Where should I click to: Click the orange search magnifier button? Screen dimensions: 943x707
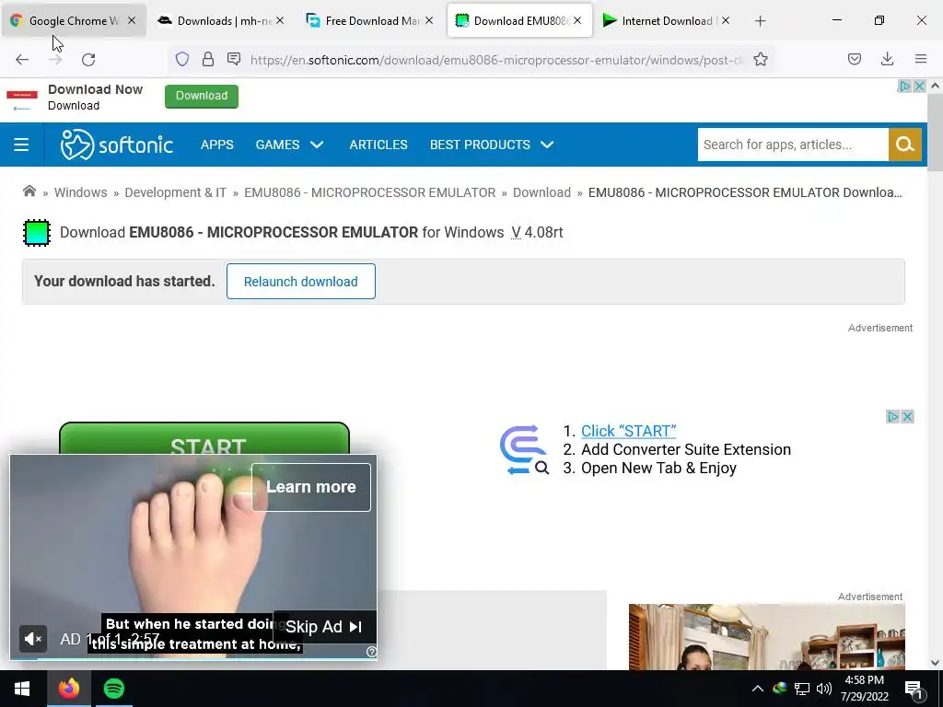coord(905,145)
